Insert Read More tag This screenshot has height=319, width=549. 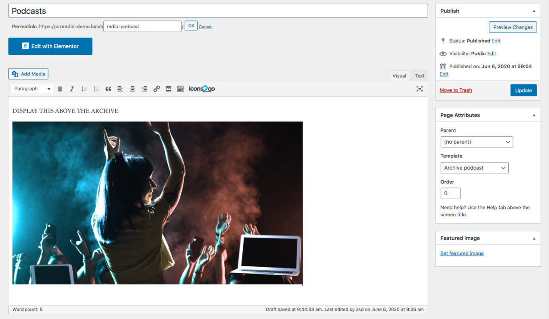coord(169,89)
